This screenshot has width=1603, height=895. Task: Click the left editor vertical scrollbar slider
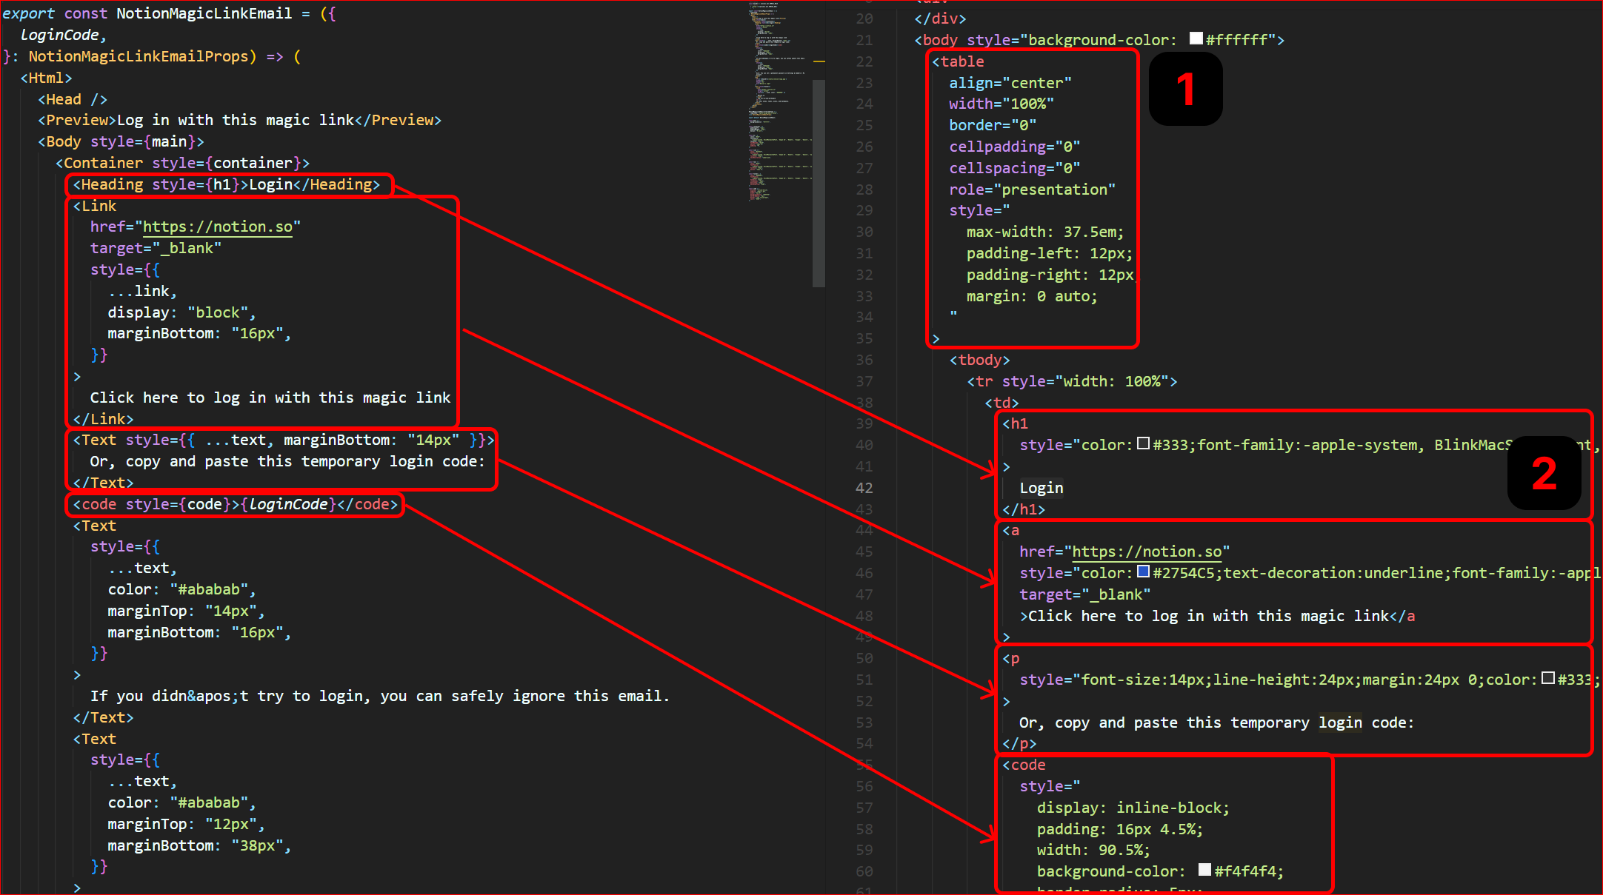(819, 183)
